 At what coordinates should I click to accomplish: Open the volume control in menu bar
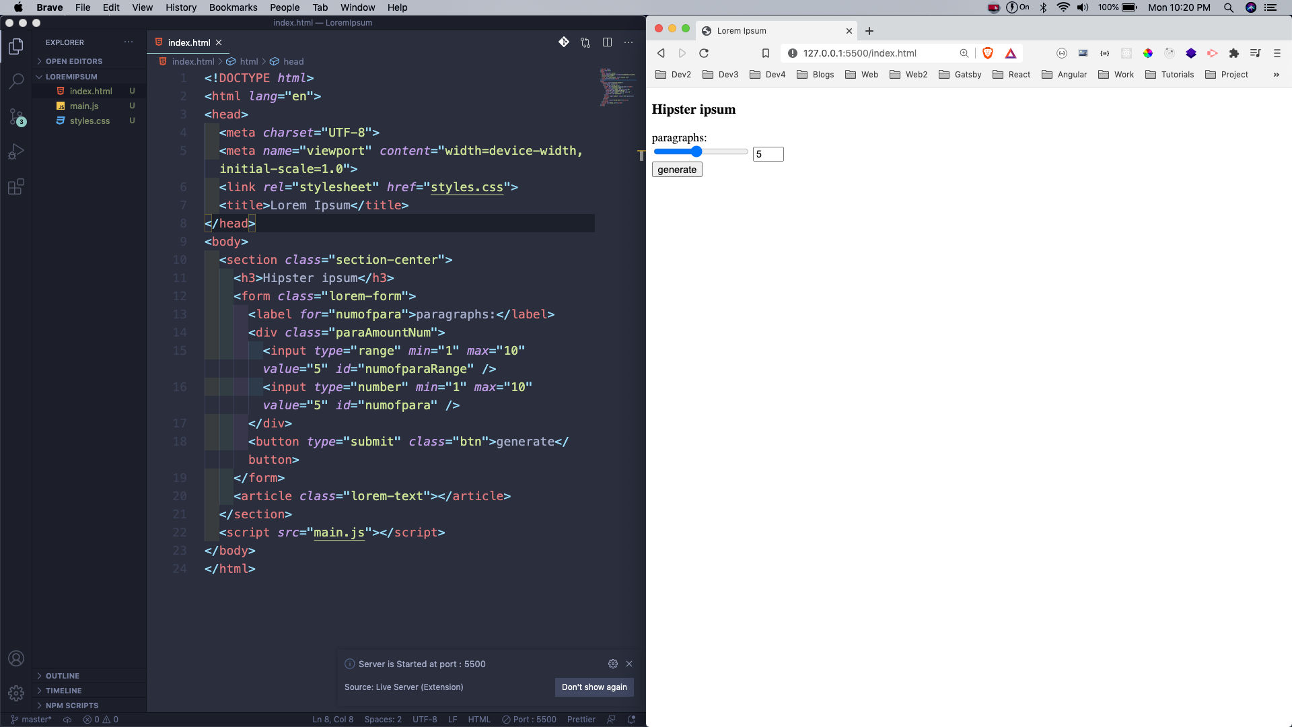pyautogui.click(x=1083, y=7)
